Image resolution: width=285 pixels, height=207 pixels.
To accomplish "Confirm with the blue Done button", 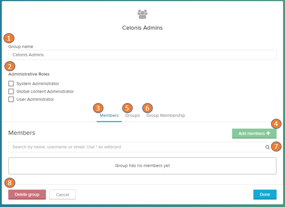I will point(264,194).
